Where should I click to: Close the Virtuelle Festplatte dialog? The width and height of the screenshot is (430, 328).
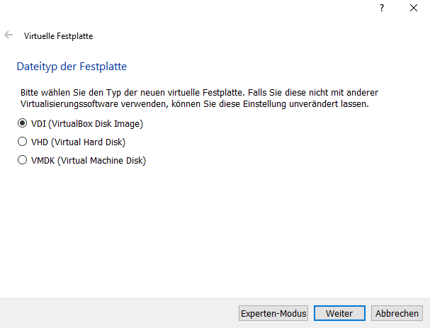[x=414, y=8]
